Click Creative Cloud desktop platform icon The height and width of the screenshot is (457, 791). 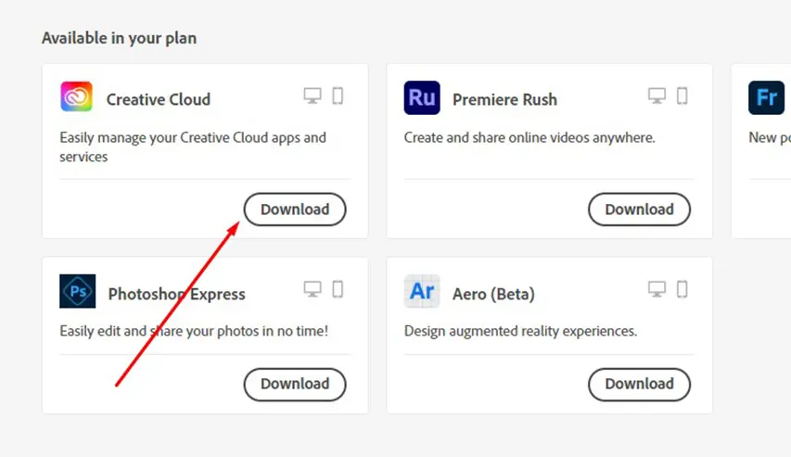(x=313, y=95)
